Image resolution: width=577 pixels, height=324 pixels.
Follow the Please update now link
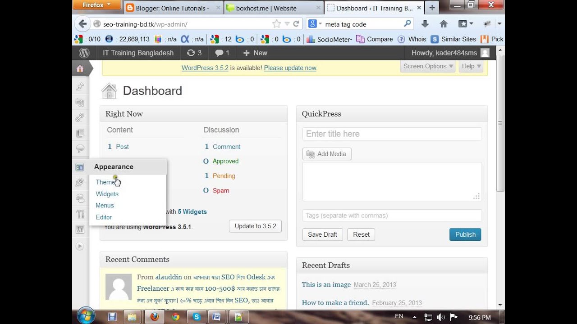(290, 68)
